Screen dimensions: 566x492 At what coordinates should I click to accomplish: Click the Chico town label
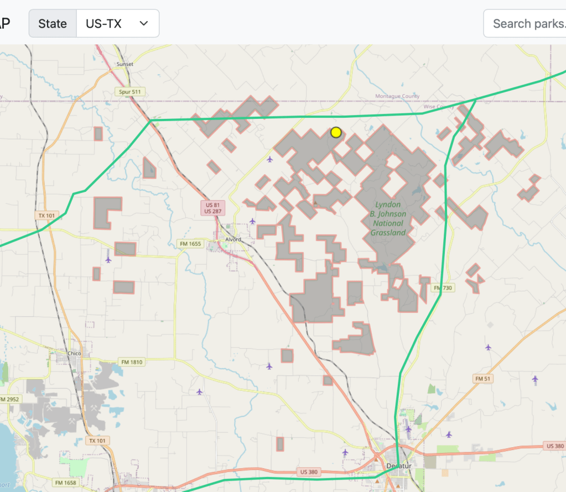(x=74, y=353)
